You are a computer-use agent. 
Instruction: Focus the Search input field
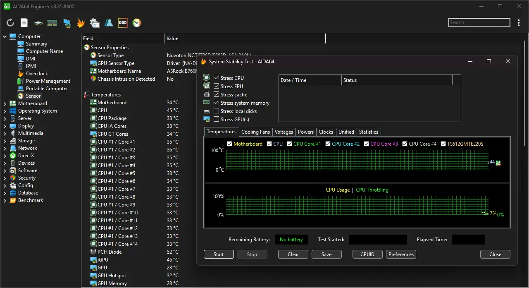tap(479, 22)
